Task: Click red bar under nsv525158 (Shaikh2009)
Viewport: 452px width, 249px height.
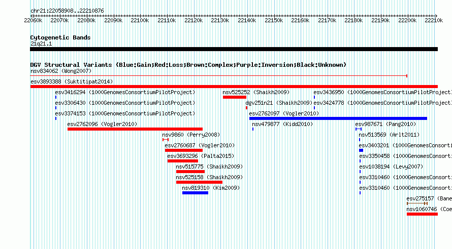Action: 199,182
